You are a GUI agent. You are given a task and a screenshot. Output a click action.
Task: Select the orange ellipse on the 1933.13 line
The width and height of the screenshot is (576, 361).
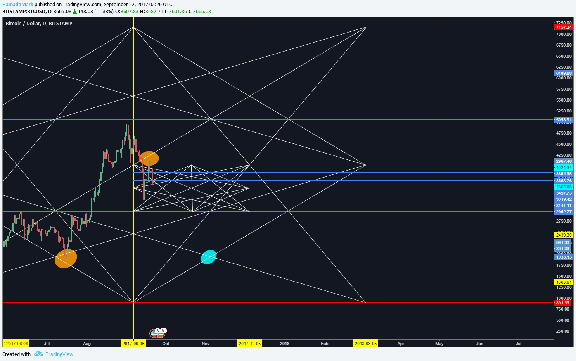point(66,259)
